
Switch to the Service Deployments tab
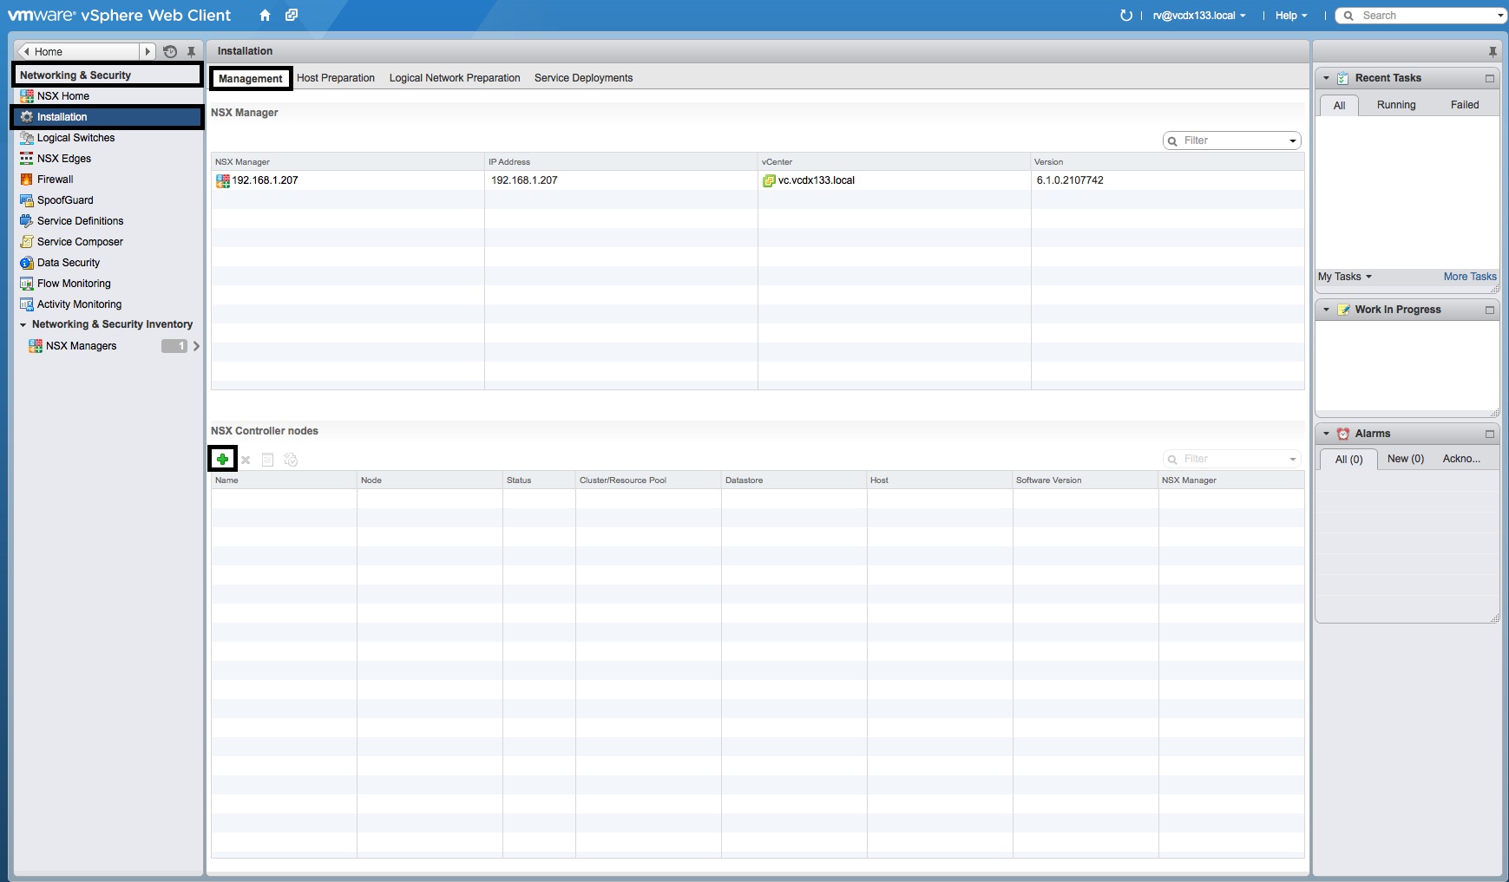[583, 78]
